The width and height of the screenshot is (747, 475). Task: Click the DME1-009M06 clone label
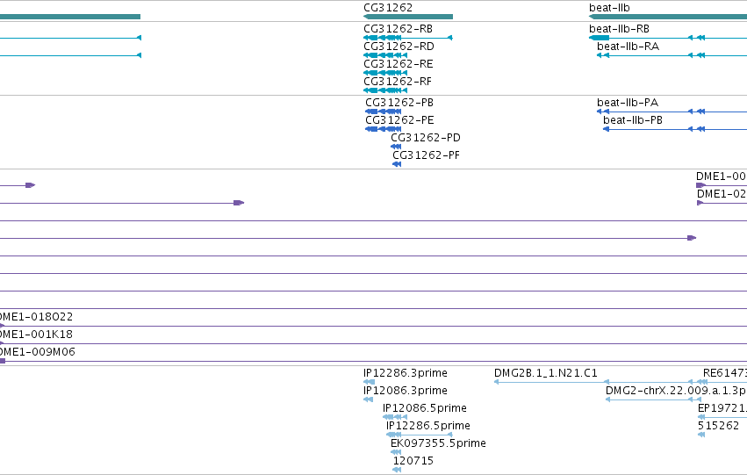coord(37,352)
